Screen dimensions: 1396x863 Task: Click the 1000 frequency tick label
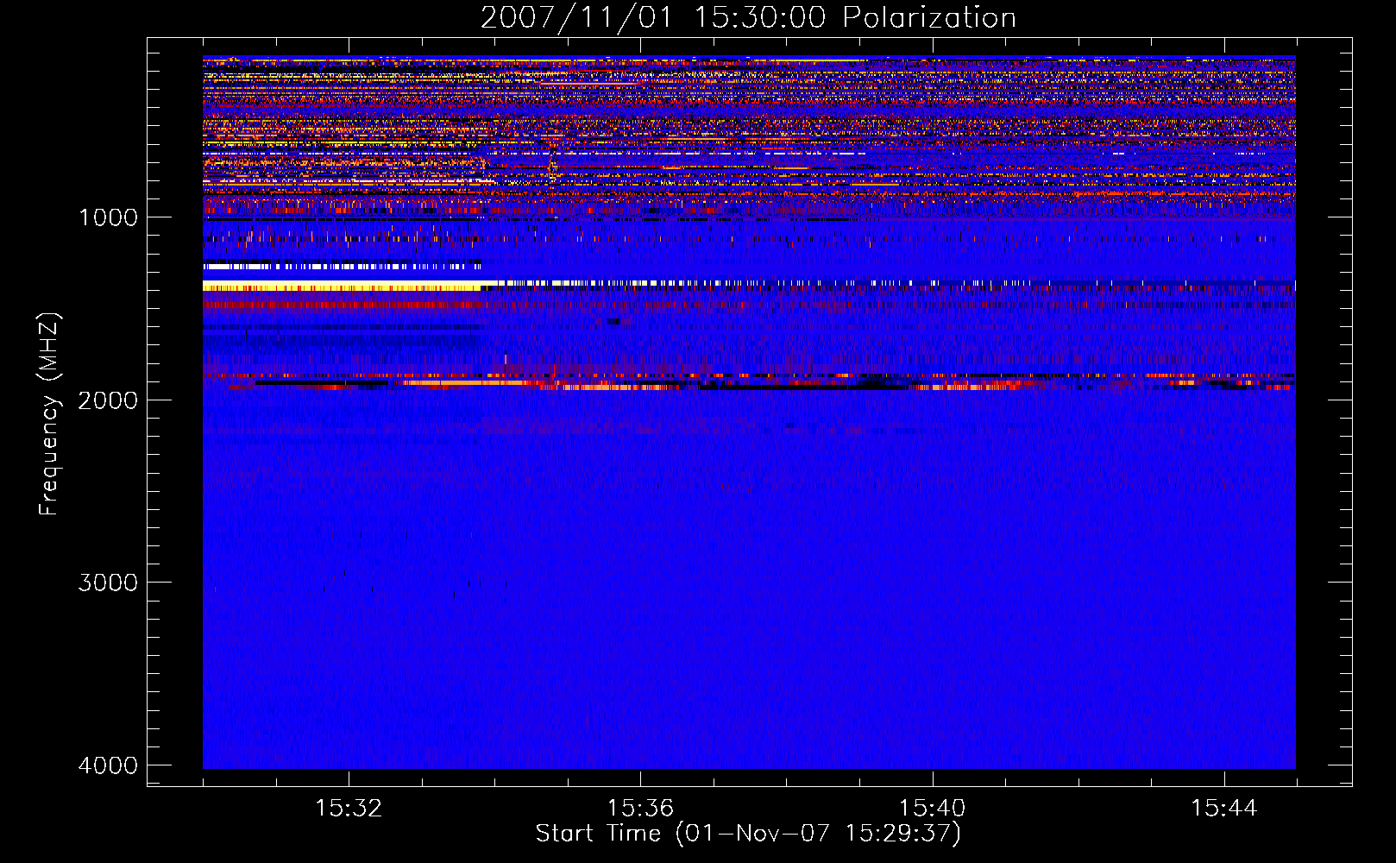click(108, 217)
